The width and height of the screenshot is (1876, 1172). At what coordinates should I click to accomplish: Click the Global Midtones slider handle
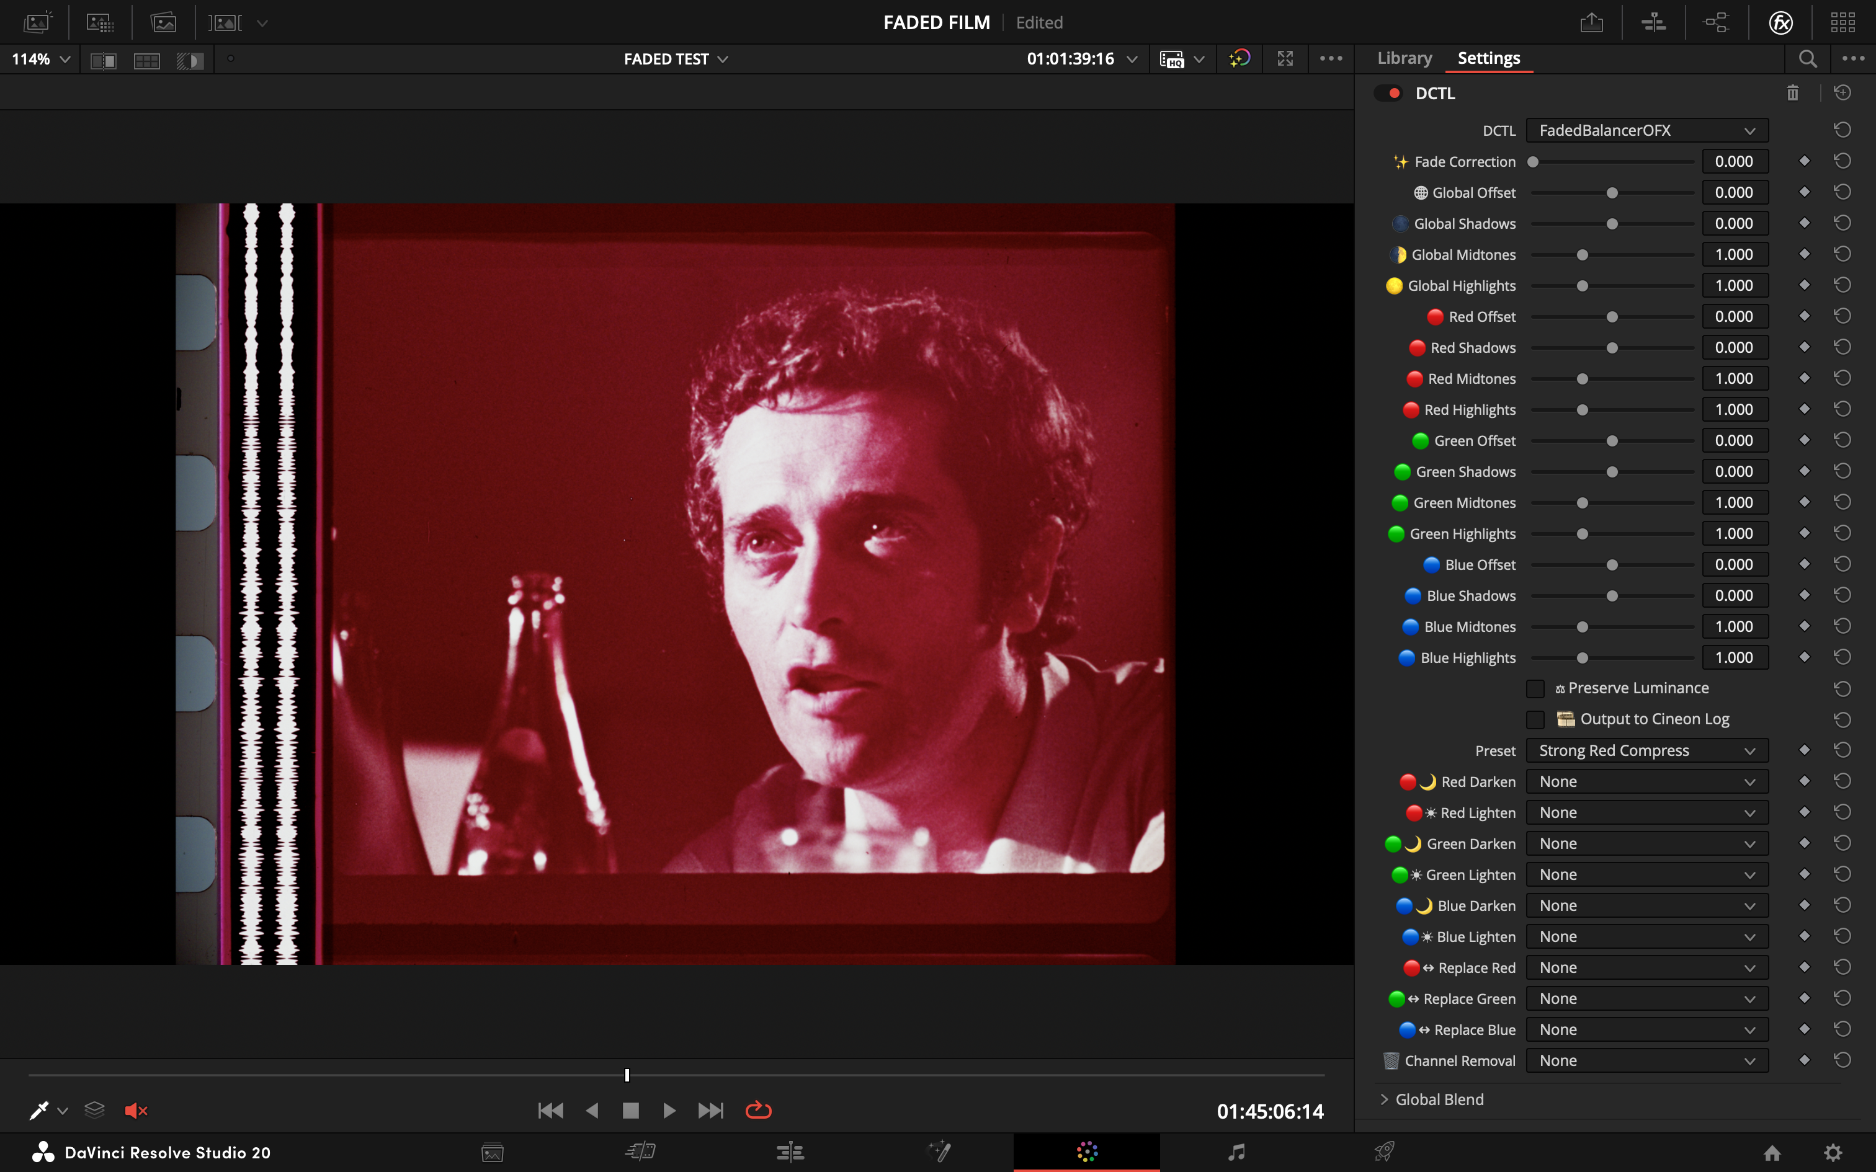[1582, 255]
